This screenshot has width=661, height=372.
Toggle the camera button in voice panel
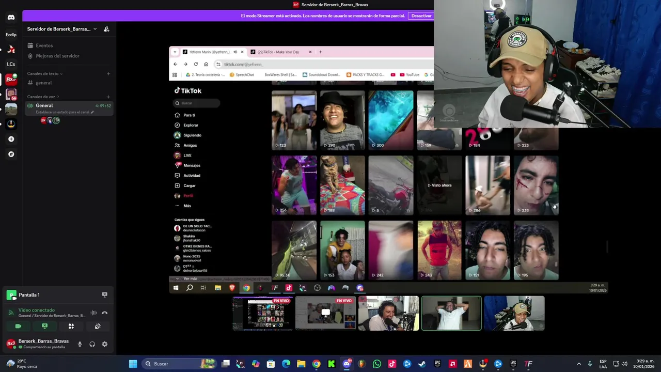pyautogui.click(x=18, y=326)
